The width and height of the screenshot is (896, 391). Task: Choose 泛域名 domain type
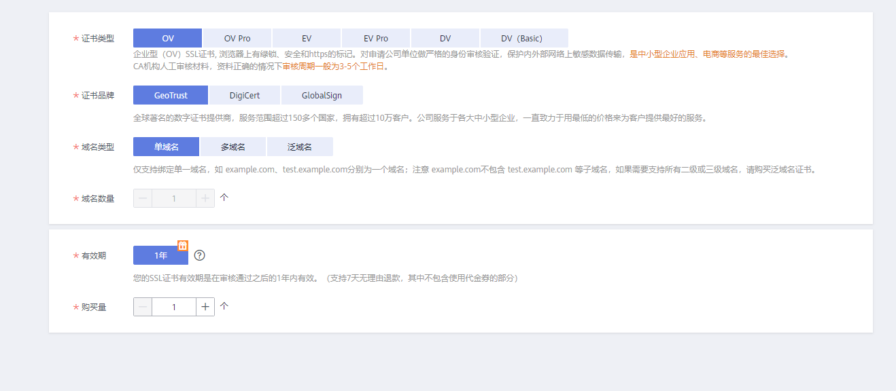[300, 147]
